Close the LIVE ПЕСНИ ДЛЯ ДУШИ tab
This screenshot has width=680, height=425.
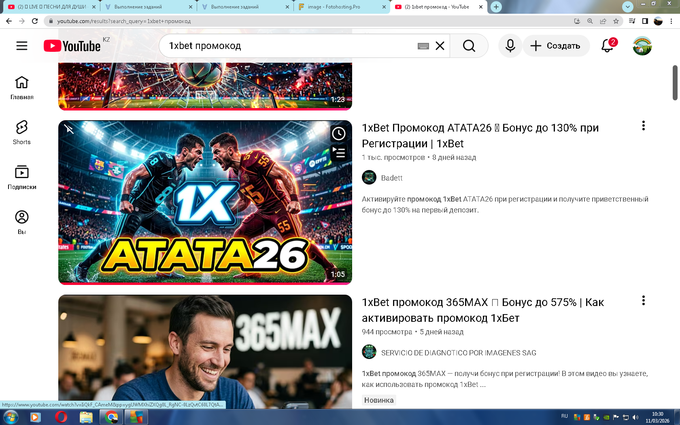(94, 7)
